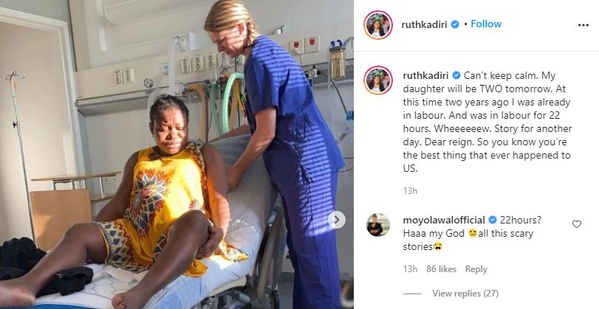The height and width of the screenshot is (309, 599).
Task: Click ruthkadiri's avatar beside the caption
Action: 378,80
